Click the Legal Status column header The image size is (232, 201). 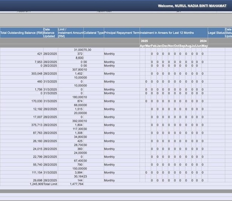(216, 33)
